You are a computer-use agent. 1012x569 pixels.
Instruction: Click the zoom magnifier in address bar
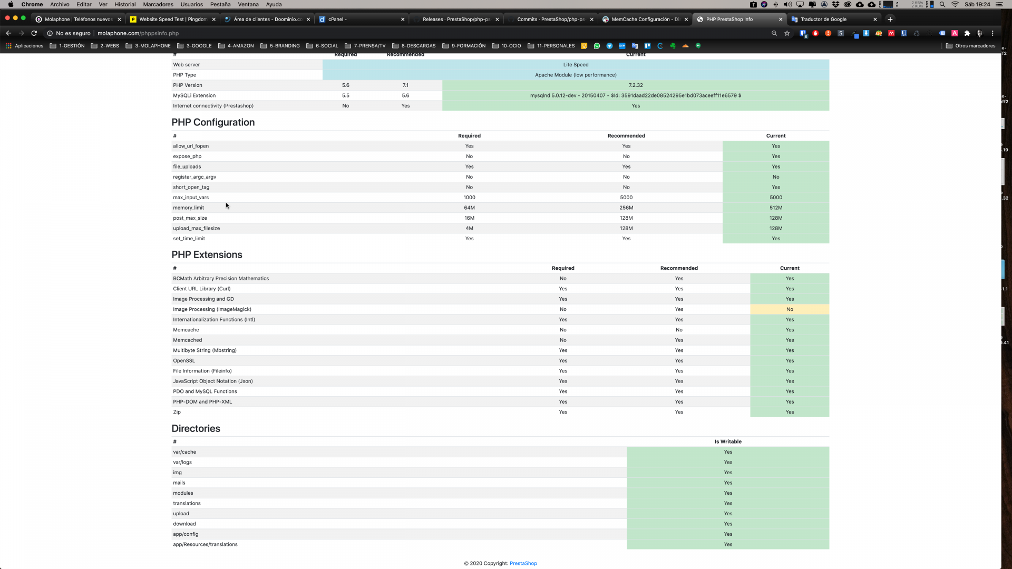[774, 33]
